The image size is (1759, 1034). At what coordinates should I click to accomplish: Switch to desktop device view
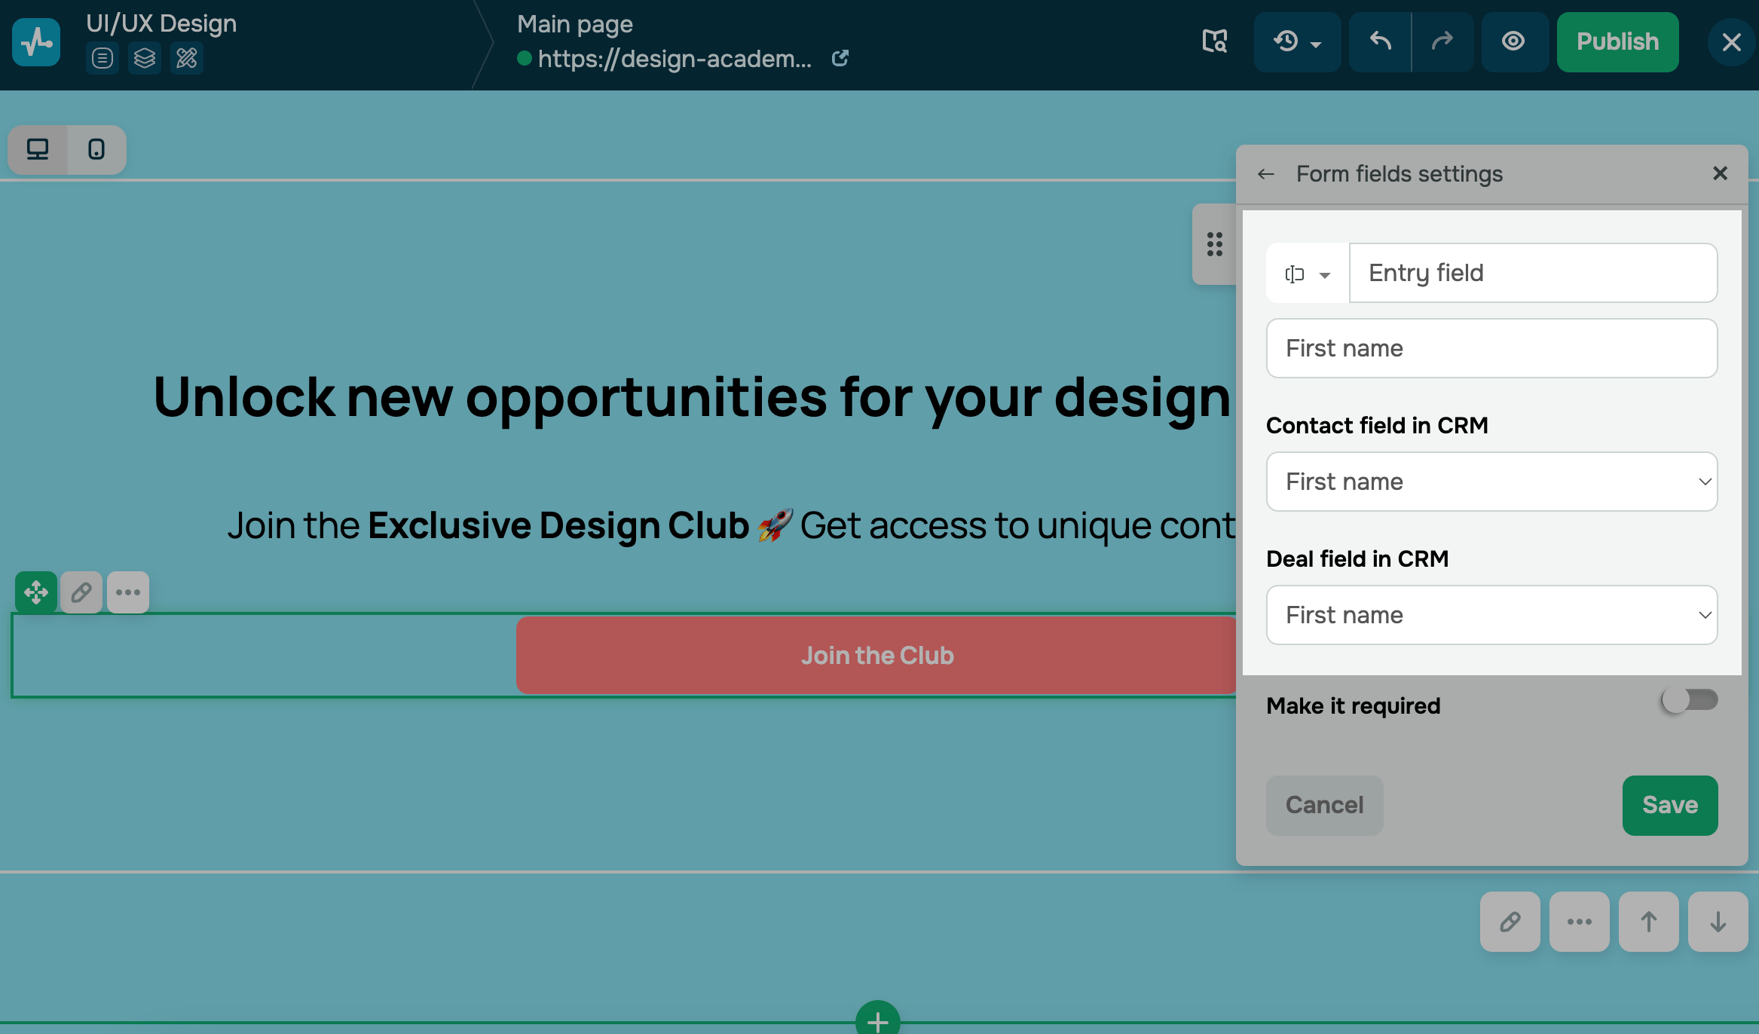tap(38, 149)
